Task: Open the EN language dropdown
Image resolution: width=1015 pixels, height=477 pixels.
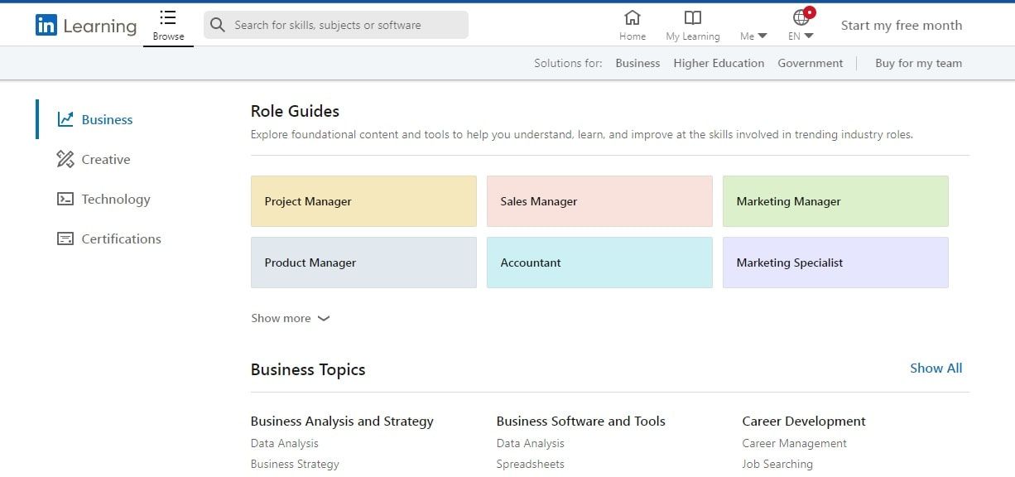Action: (x=801, y=36)
